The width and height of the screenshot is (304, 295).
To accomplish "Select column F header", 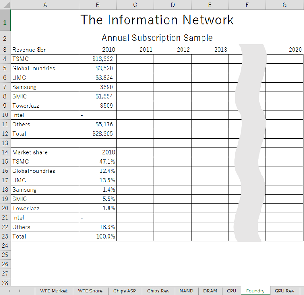I will click(x=247, y=5).
